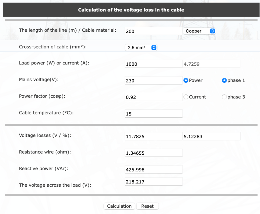Select the mains voltage field showing 230

pyautogui.click(x=153, y=80)
